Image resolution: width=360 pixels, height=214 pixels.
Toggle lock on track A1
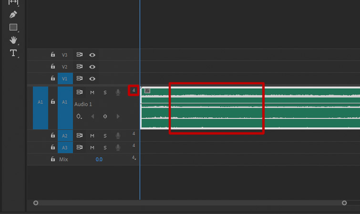tap(53, 101)
